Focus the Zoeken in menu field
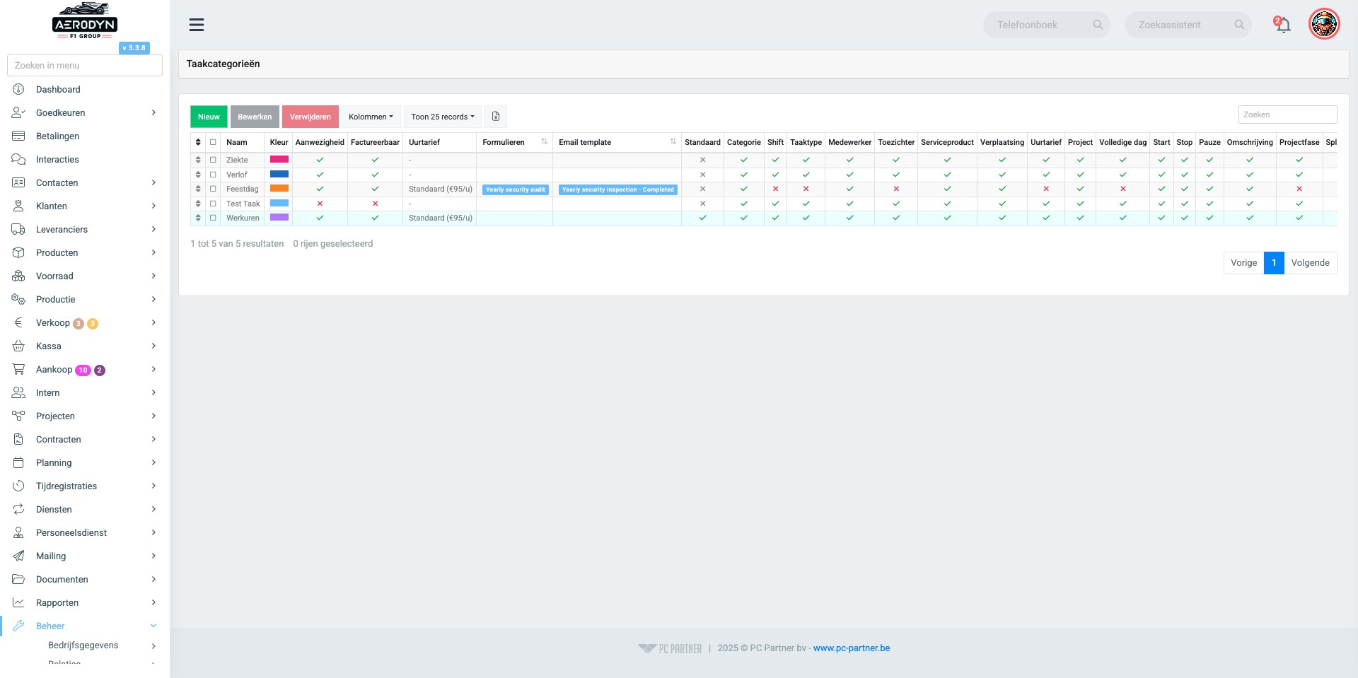1358x678 pixels. tap(85, 65)
